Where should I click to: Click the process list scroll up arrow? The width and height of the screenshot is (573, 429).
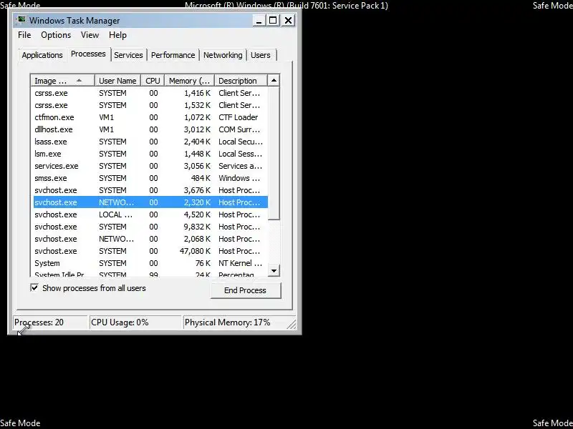(274, 81)
